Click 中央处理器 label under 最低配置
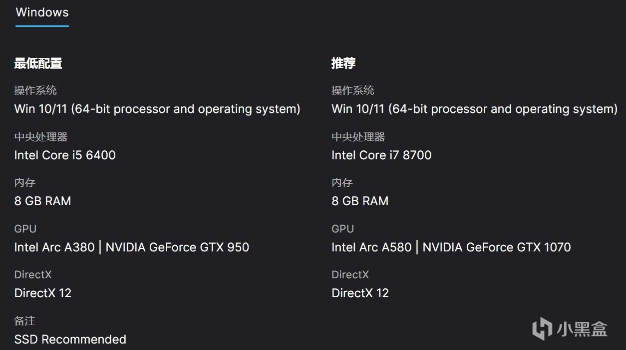 [41, 136]
